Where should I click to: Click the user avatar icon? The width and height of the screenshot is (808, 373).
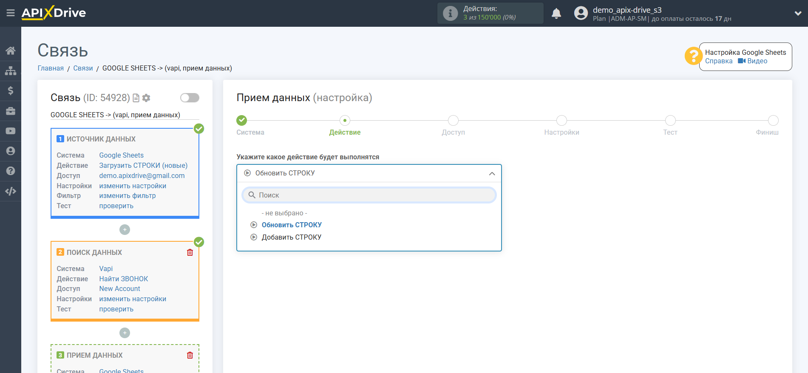[x=581, y=13]
